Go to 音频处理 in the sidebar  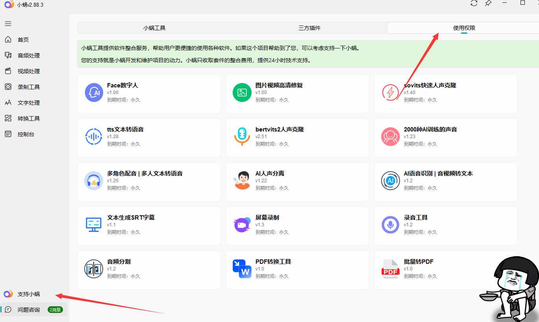(28, 56)
